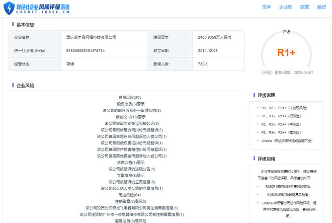This screenshot has height=223, width=332.
Task: Open 该公司的部分股权处于出质状态(3) entry
Action: click(132, 110)
